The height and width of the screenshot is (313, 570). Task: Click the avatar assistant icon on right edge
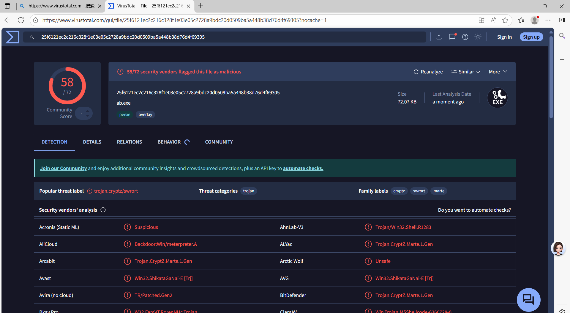tap(558, 248)
